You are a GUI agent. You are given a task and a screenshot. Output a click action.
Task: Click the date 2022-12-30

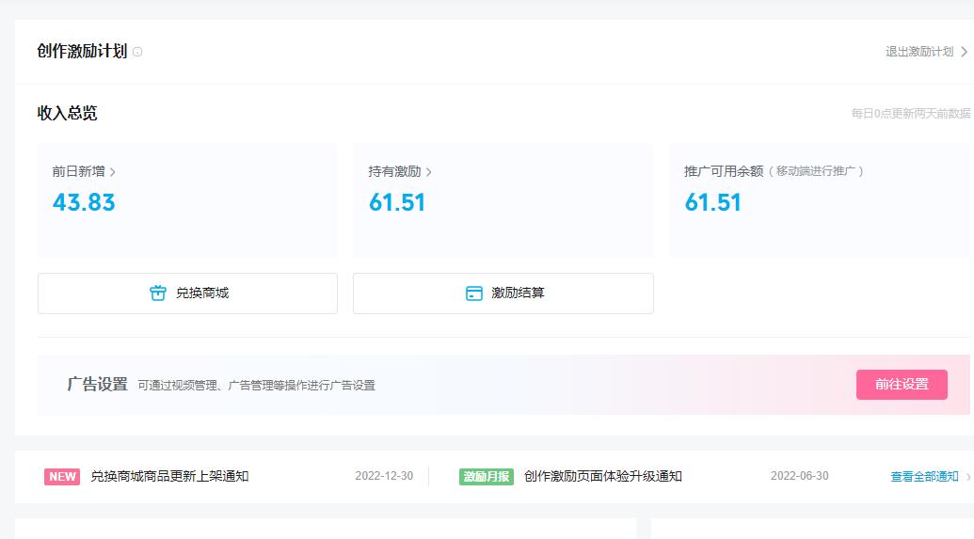point(384,476)
